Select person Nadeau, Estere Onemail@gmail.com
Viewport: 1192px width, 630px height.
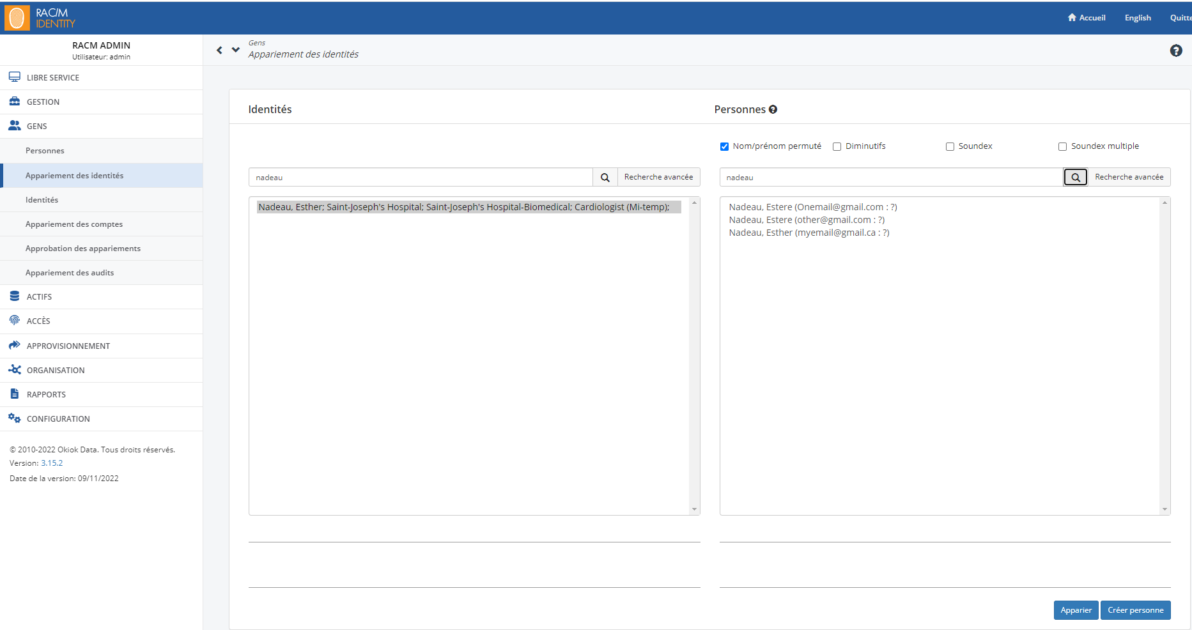click(x=813, y=207)
